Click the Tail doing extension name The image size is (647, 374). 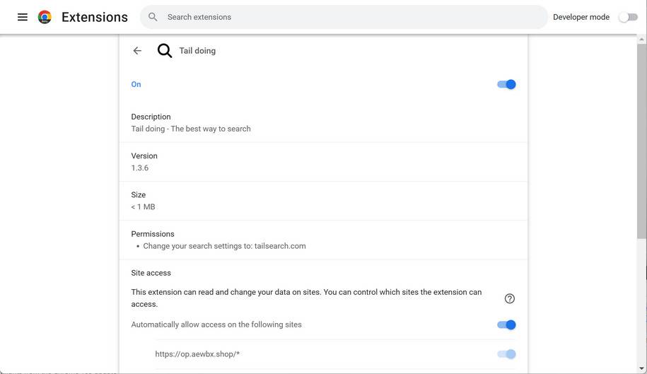point(197,51)
